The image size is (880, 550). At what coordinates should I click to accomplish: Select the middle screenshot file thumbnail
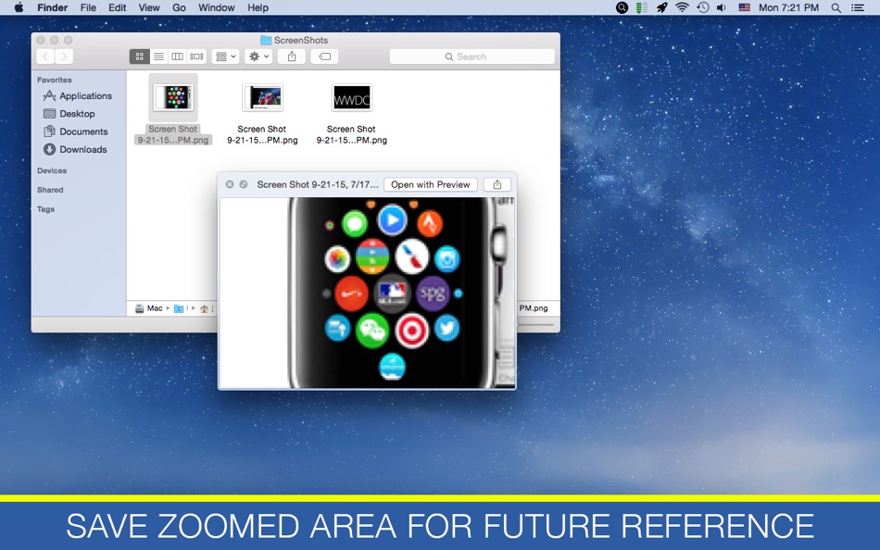tap(263, 97)
